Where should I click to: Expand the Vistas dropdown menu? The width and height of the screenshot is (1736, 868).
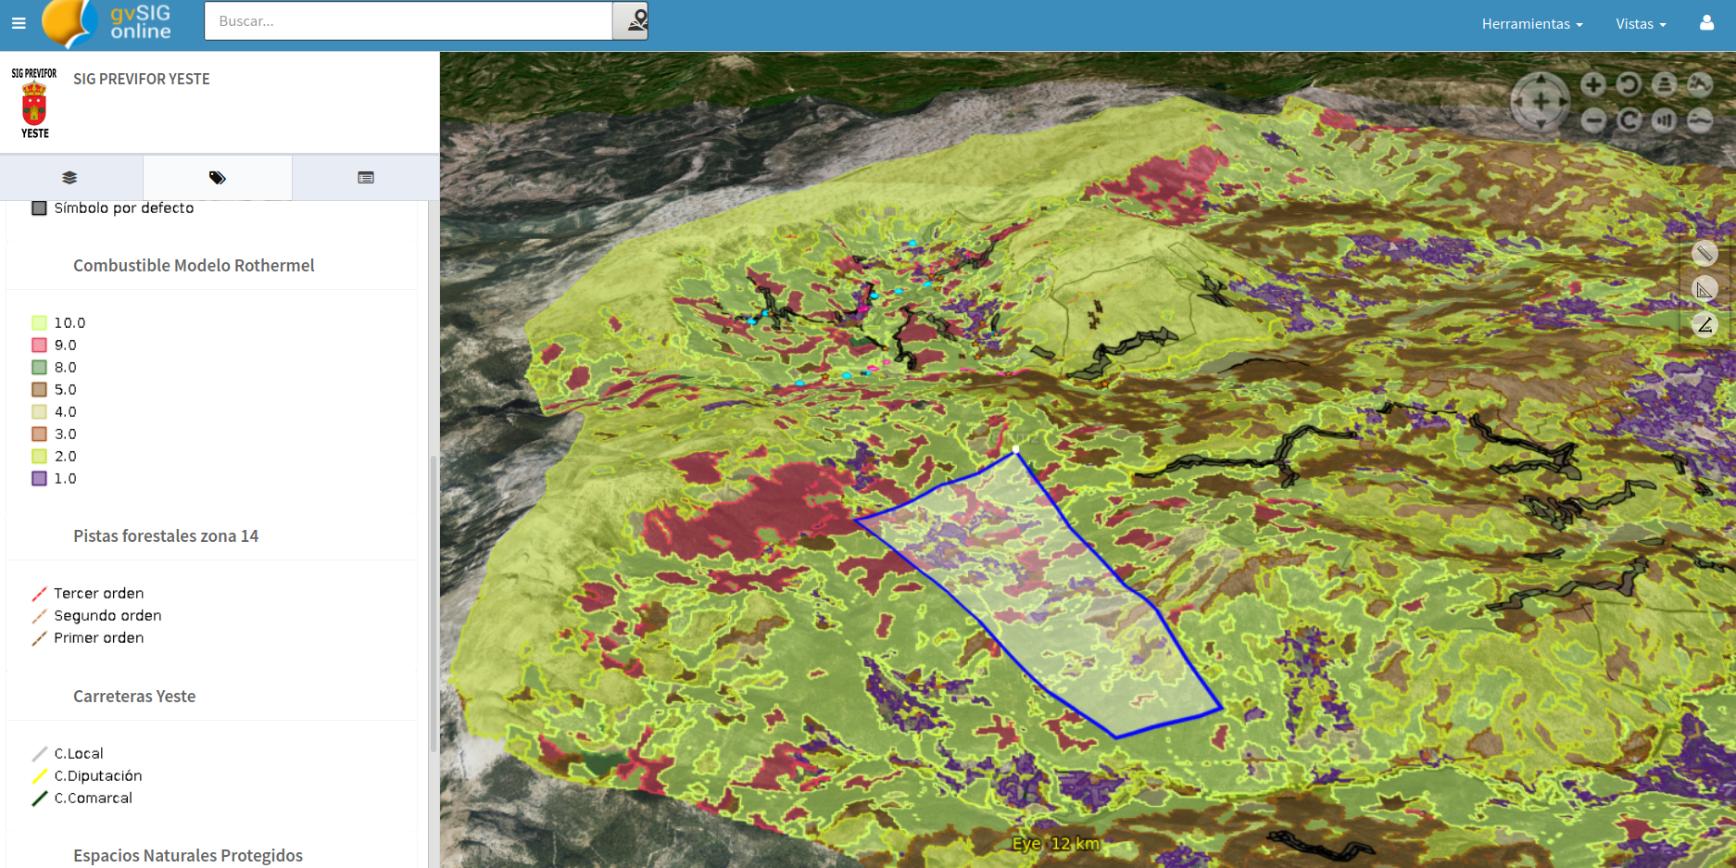pos(1641,24)
